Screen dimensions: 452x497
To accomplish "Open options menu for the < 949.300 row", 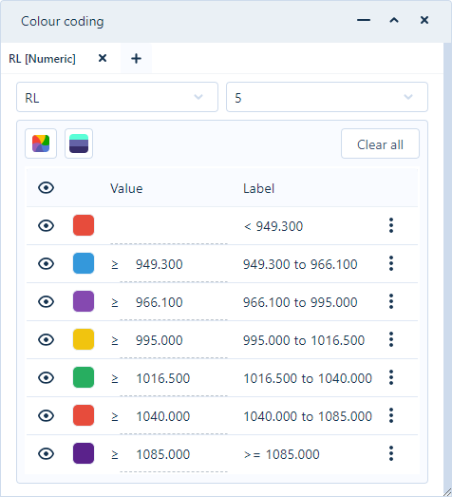I will coord(391,225).
